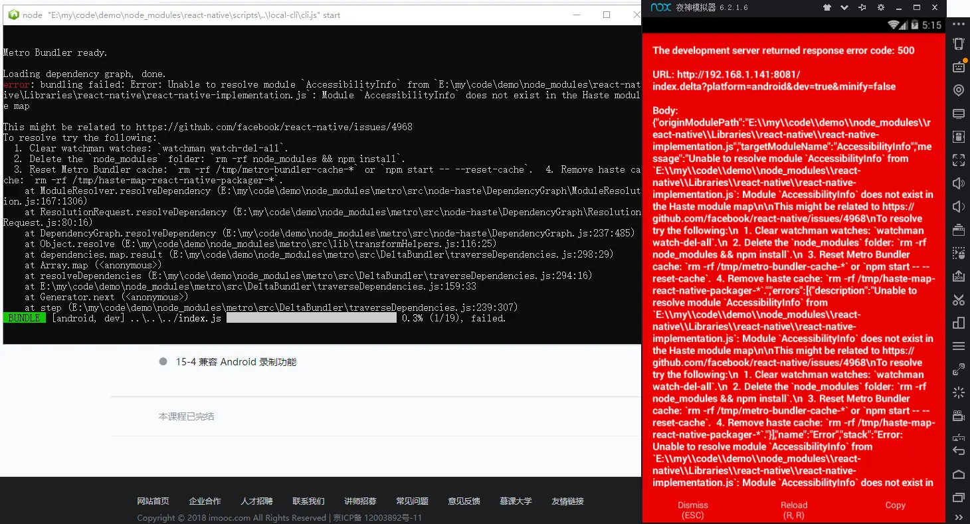Click the Node console window icon
Image resolution: width=970 pixels, height=524 pixels.
(x=13, y=15)
